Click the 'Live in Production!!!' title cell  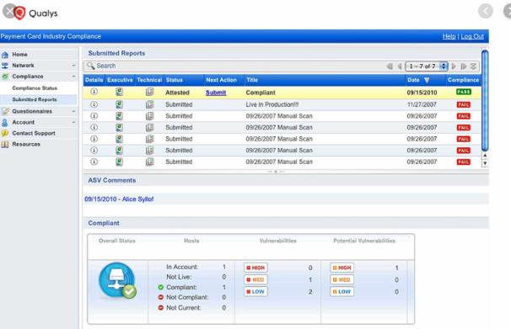coord(272,104)
